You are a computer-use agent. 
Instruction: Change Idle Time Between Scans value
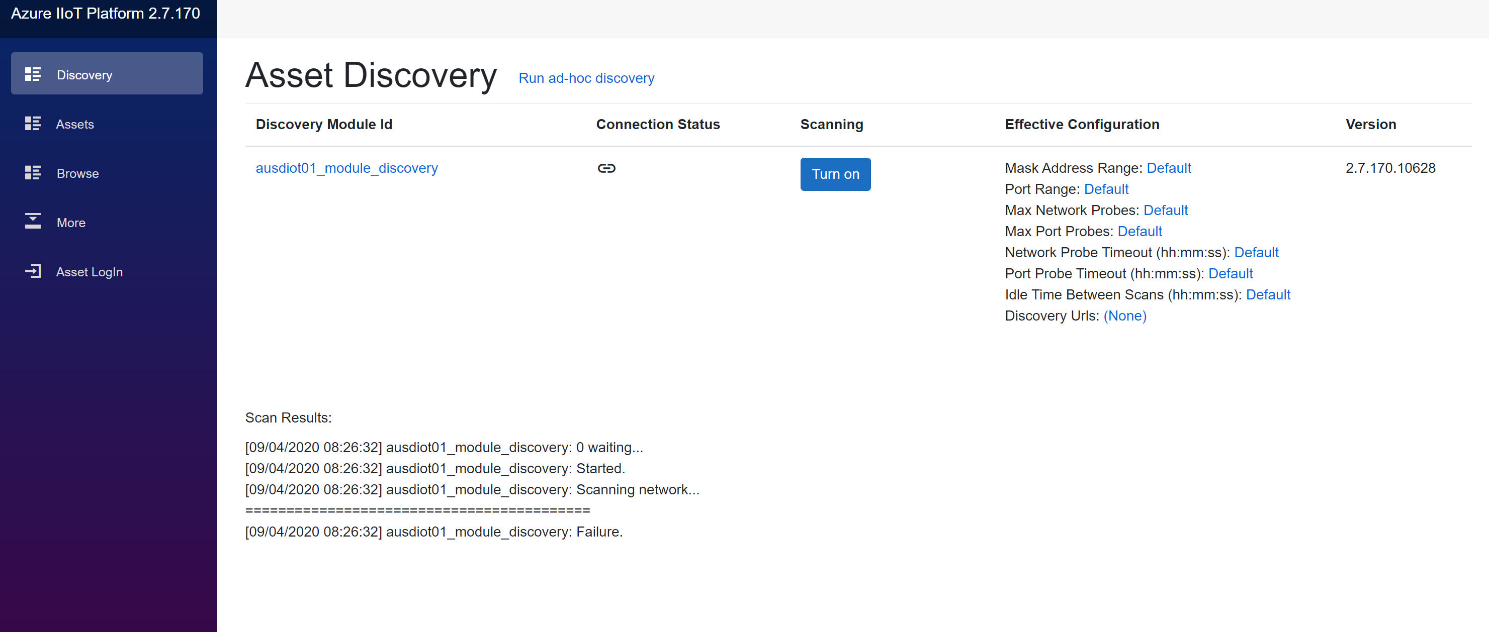1268,294
